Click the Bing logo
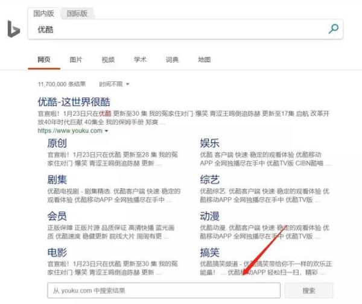 point(14,29)
